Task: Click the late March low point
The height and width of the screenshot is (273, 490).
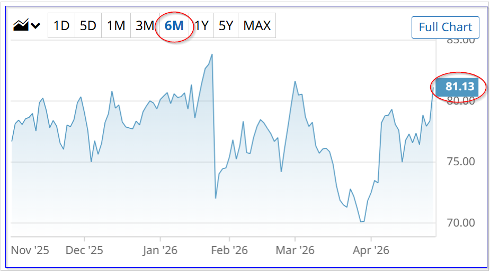Action: click(361, 222)
